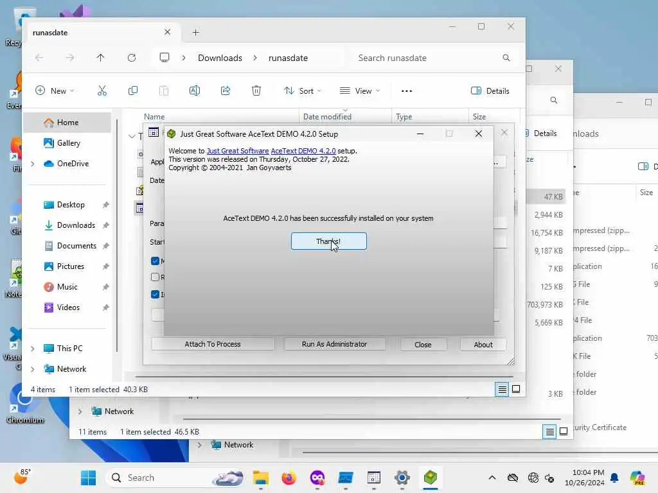Click the About button in RunAsDate
Viewport: 658px width, 493px height.
(483, 345)
